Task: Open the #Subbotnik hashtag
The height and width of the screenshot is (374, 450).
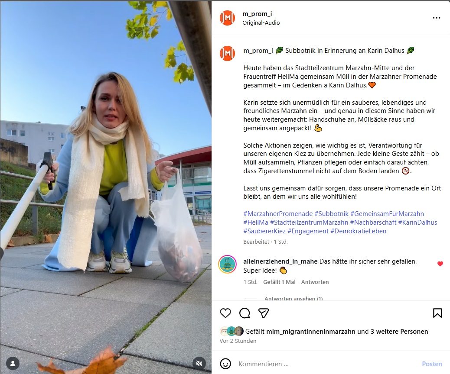Action: 332,214
